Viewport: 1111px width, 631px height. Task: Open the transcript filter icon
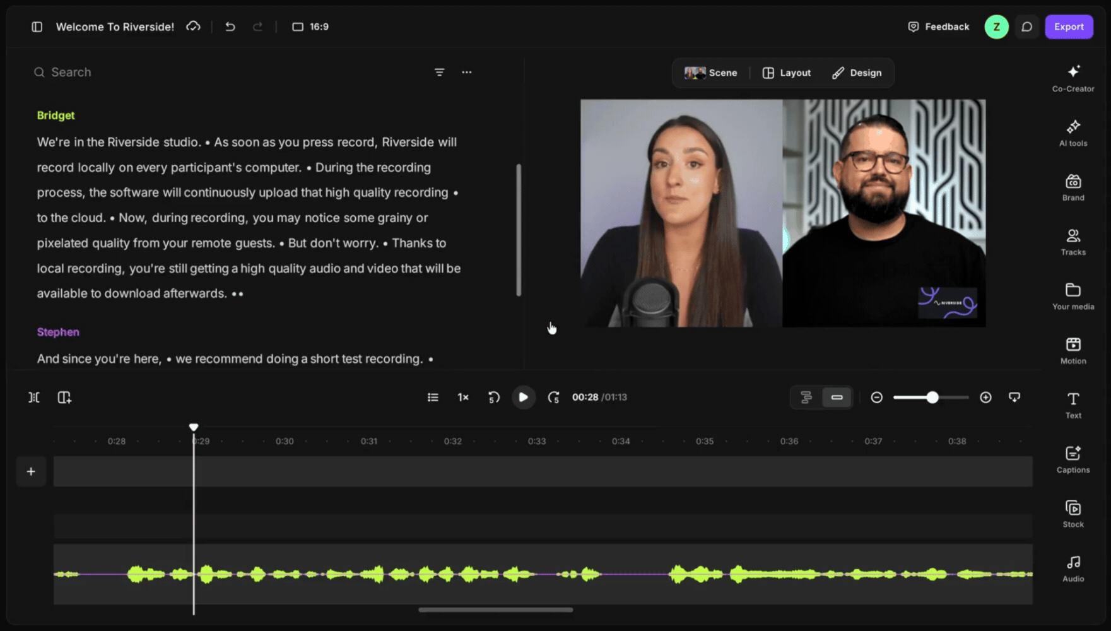(439, 72)
